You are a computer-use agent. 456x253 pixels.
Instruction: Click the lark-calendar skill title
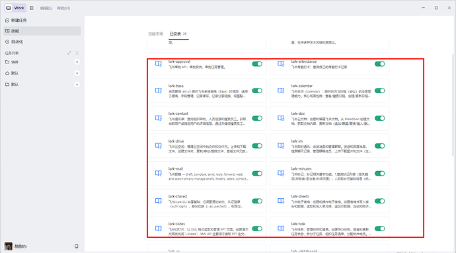coord(301,86)
